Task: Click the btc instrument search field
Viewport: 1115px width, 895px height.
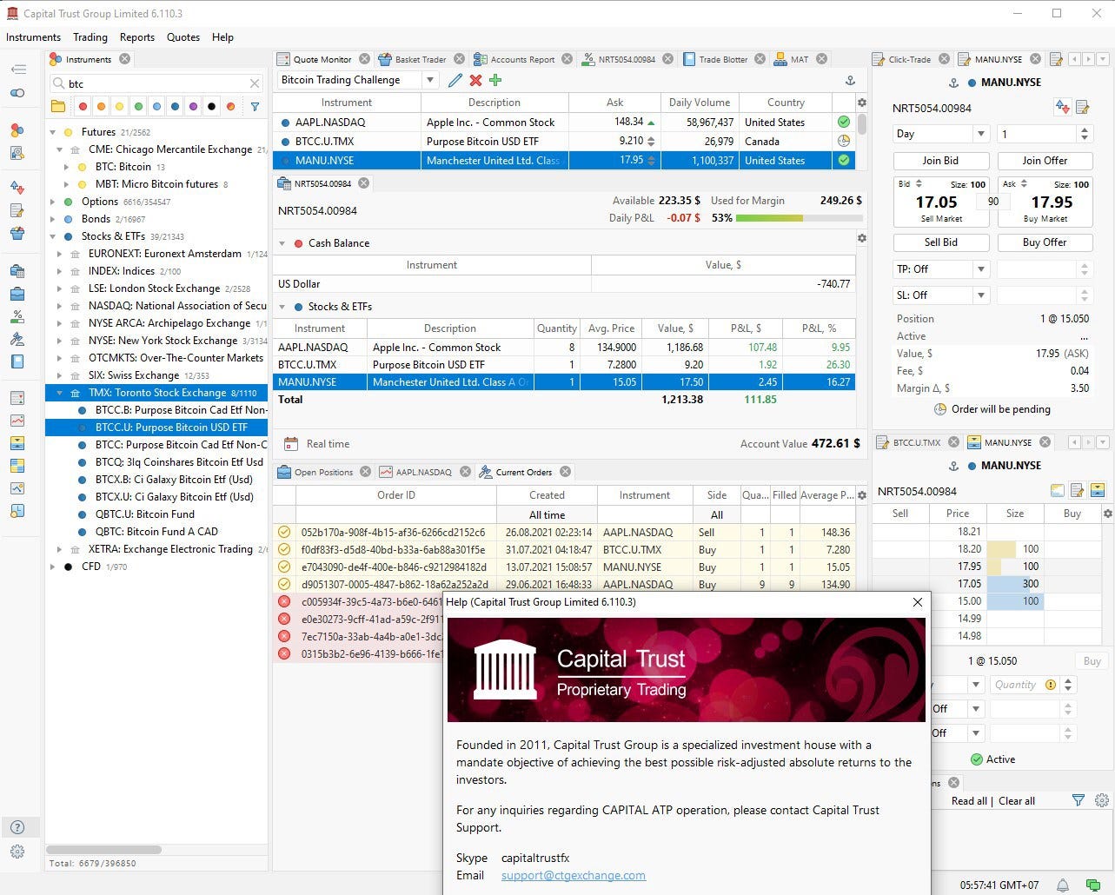Action: tap(156, 83)
